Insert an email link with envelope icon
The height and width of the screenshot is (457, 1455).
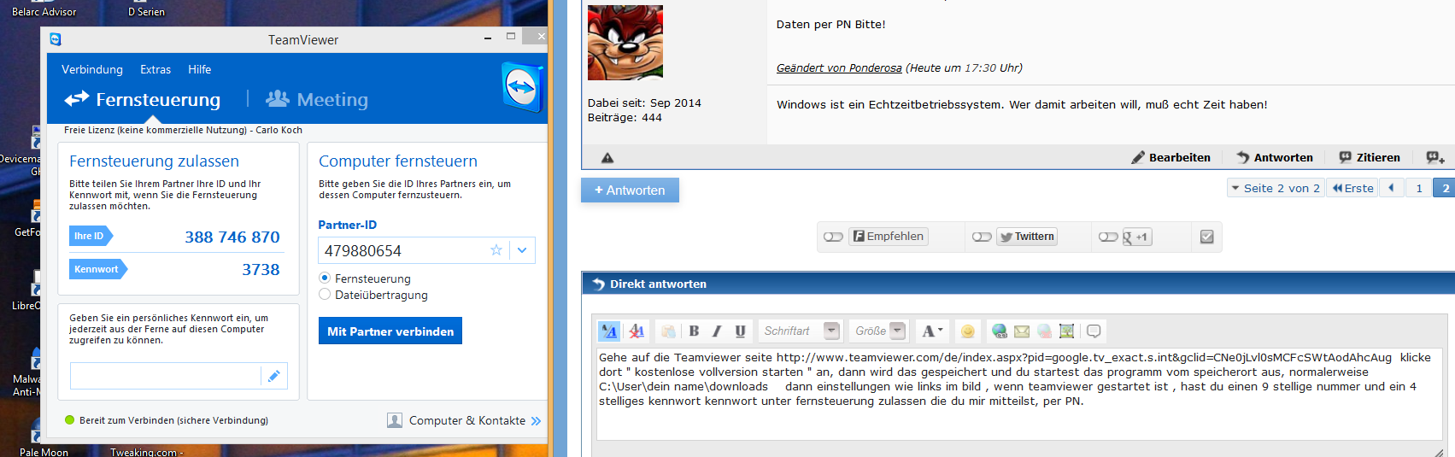click(x=1022, y=331)
